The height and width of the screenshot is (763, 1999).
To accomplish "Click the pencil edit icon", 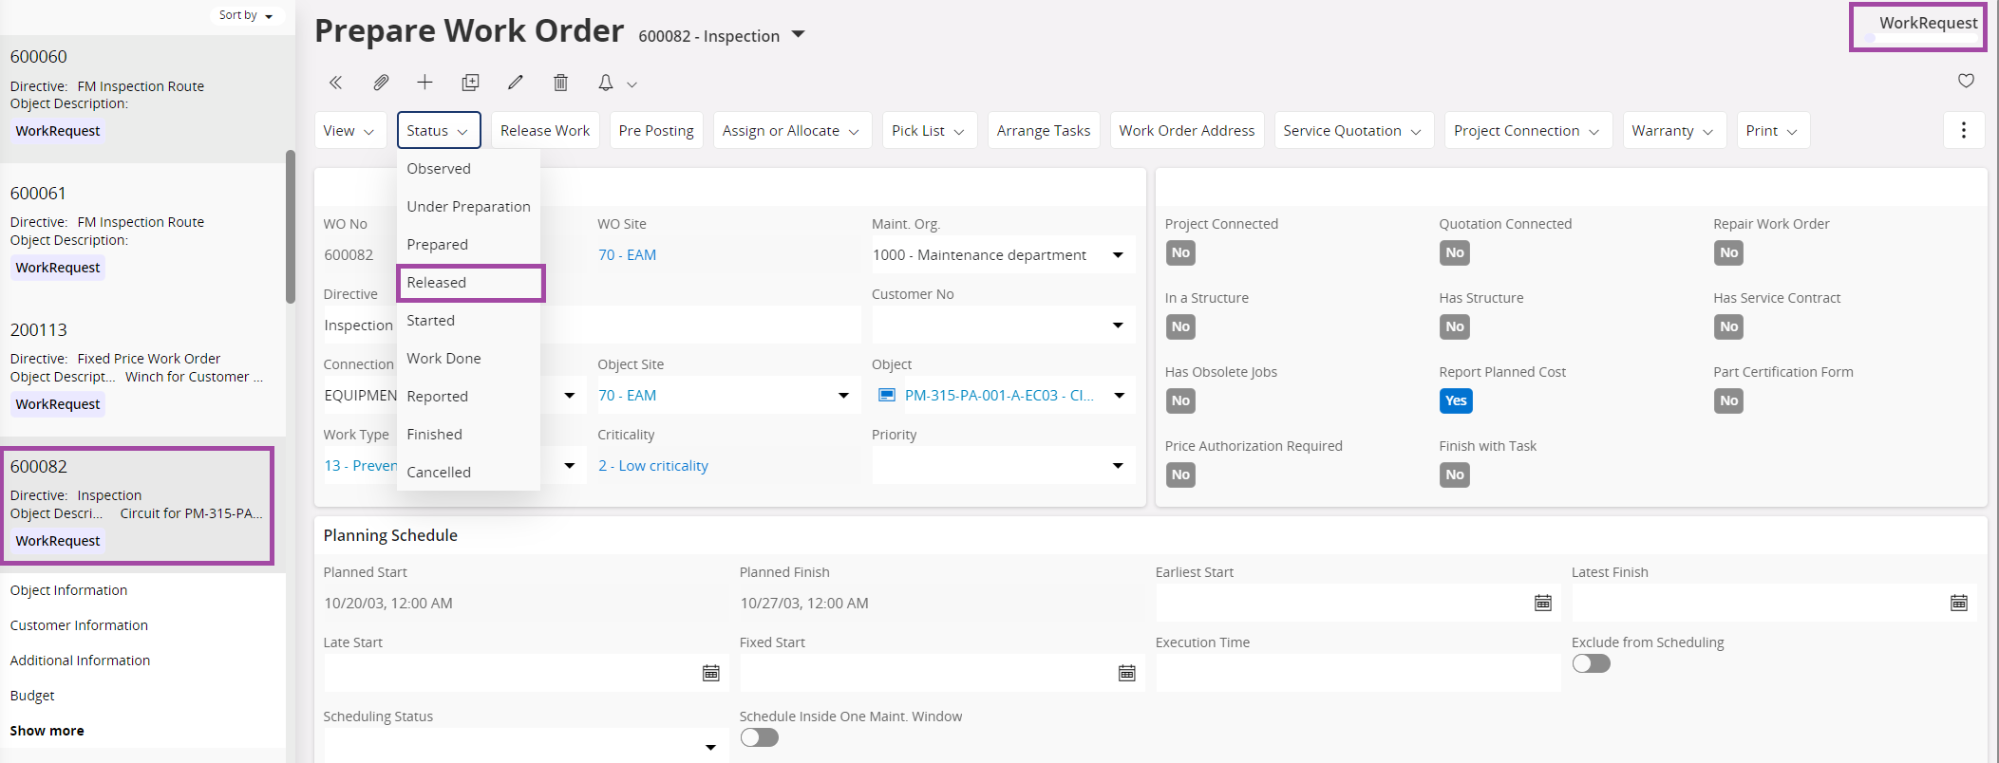I will pos(515,83).
